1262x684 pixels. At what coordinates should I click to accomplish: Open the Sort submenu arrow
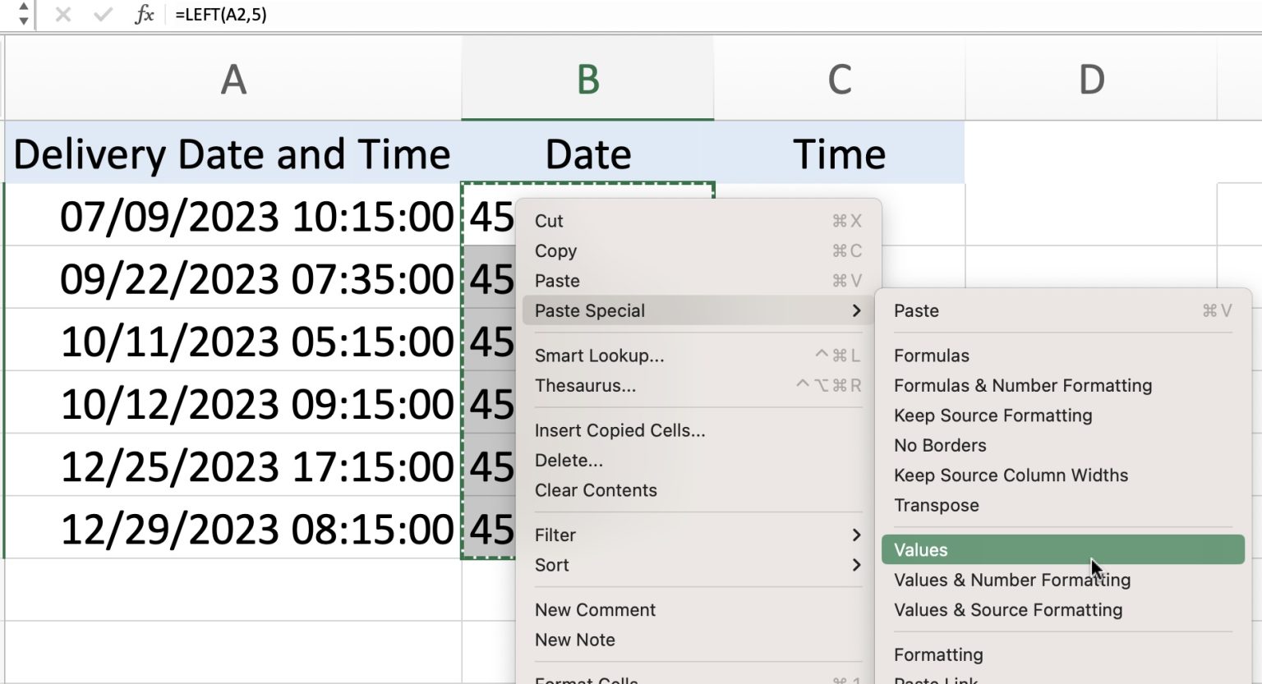click(857, 565)
